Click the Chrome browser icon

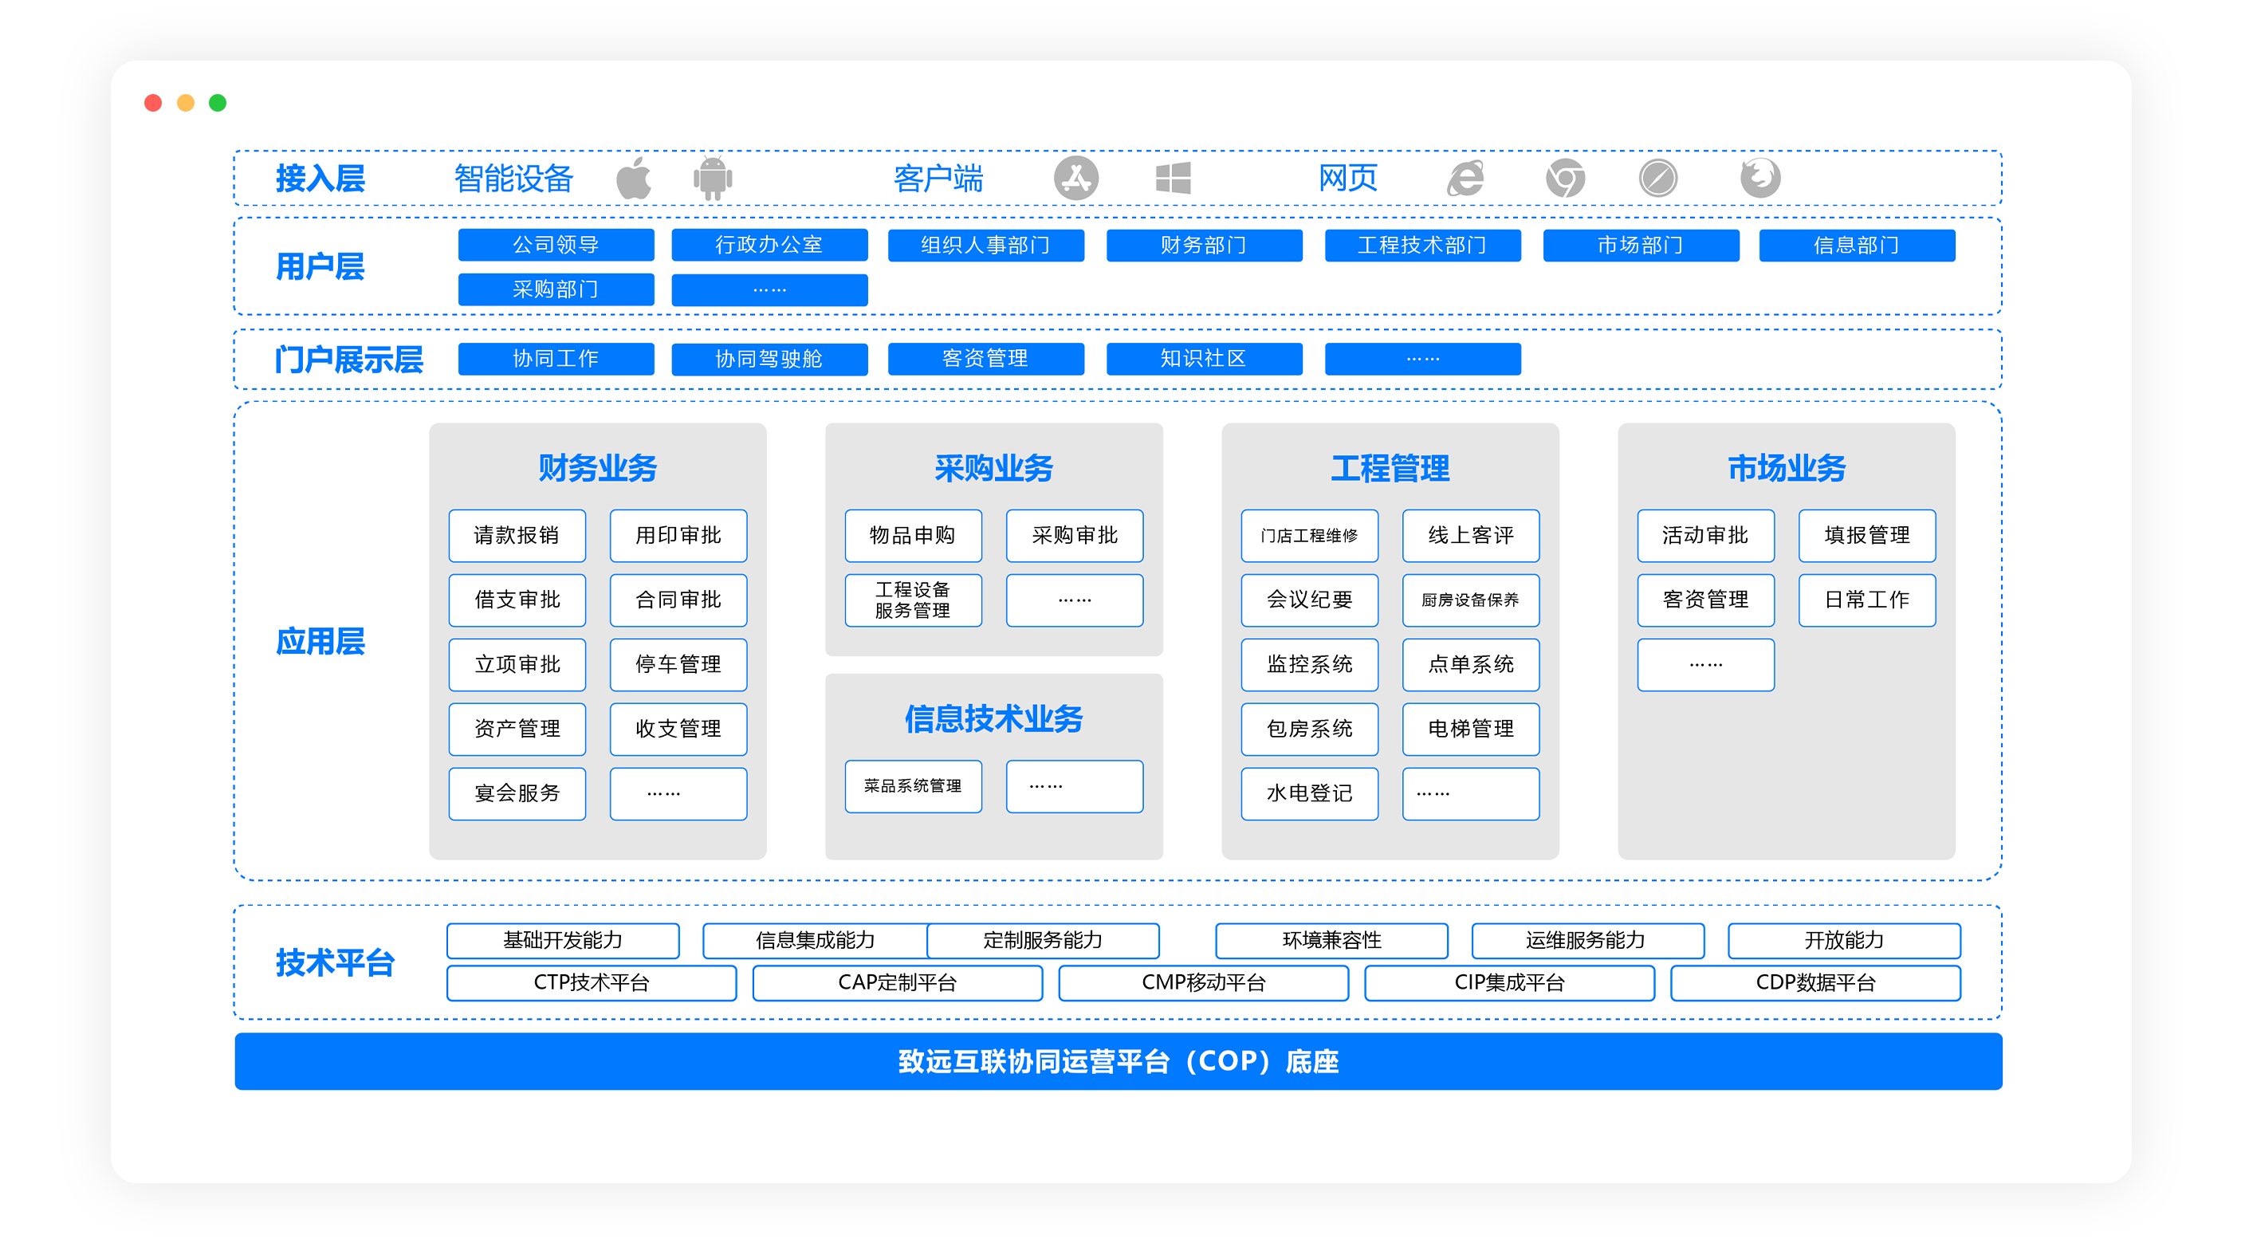(x=1564, y=179)
